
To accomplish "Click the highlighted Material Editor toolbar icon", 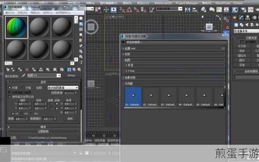I will 235,10.
